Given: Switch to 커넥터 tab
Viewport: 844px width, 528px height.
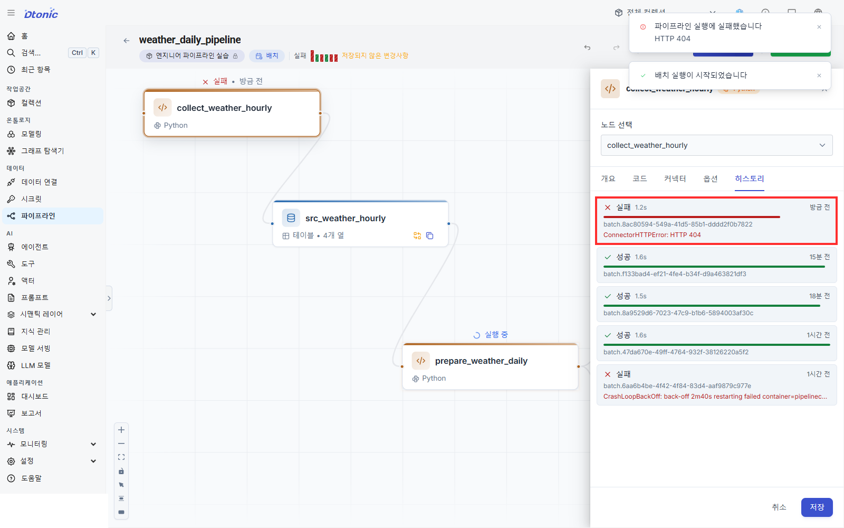Looking at the screenshot, I should 675,179.
